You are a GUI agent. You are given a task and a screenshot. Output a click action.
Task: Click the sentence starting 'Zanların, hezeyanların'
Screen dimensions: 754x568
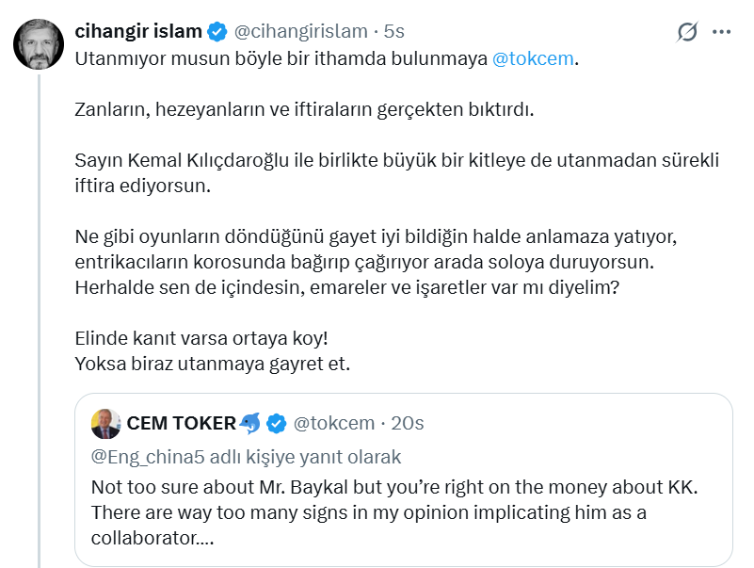[304, 110]
